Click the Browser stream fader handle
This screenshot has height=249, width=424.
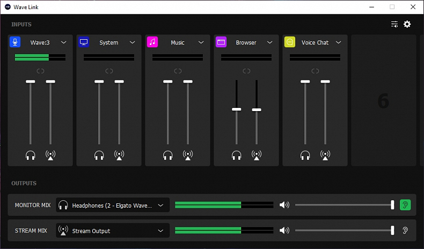tap(257, 110)
